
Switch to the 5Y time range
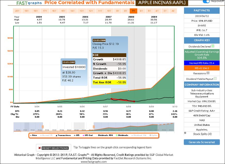point(149,11)
